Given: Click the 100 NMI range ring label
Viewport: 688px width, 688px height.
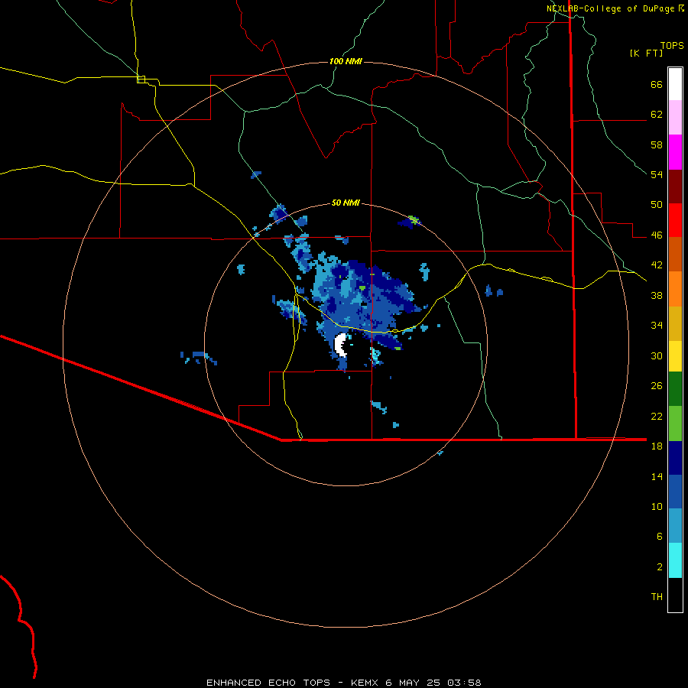Looking at the screenshot, I should coord(346,61).
